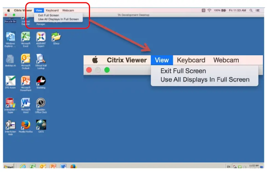Open the Notification Center list icon
The image size is (267, 172).
pyautogui.click(x=257, y=10)
